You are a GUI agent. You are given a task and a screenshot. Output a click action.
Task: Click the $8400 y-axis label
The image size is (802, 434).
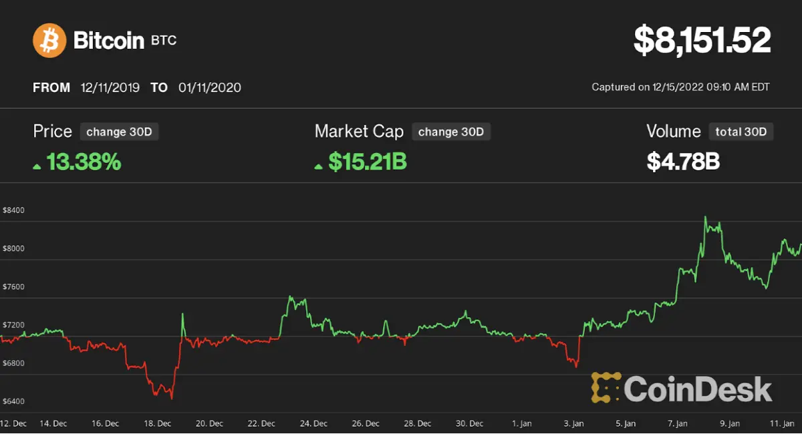click(x=13, y=210)
